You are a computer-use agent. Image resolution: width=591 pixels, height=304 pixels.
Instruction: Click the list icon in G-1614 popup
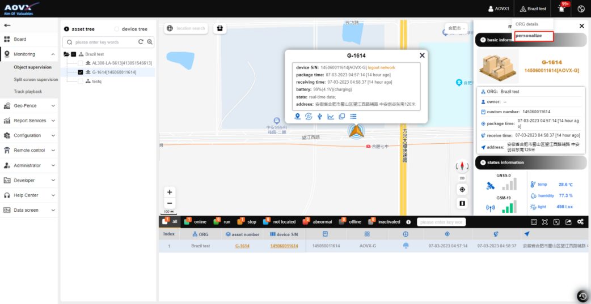pos(353,117)
